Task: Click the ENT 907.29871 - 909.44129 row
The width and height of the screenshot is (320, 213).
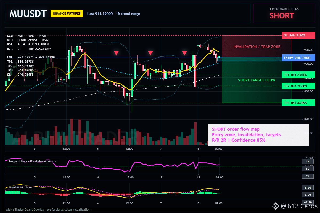Action: 31,57
